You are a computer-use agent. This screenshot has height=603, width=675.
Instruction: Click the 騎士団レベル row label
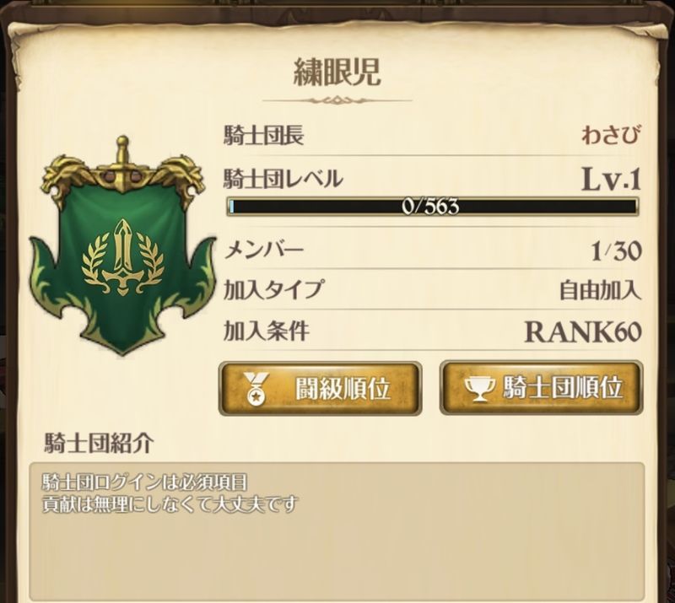pos(283,179)
